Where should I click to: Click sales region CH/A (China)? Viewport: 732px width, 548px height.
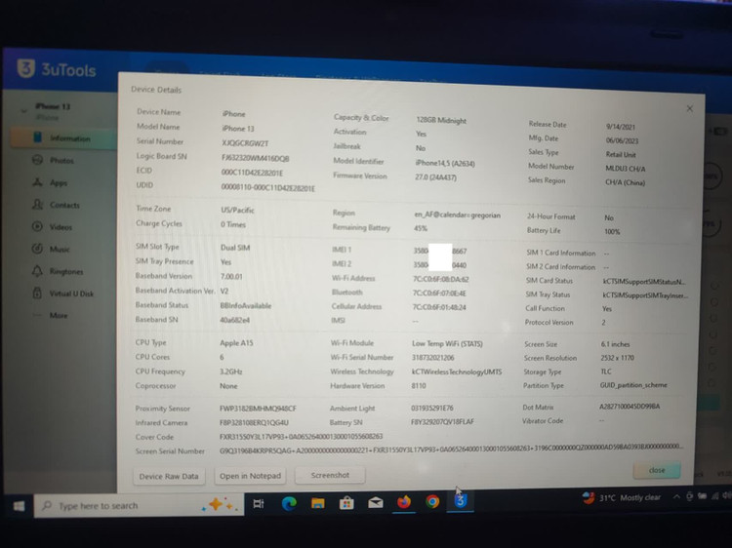[x=625, y=182]
